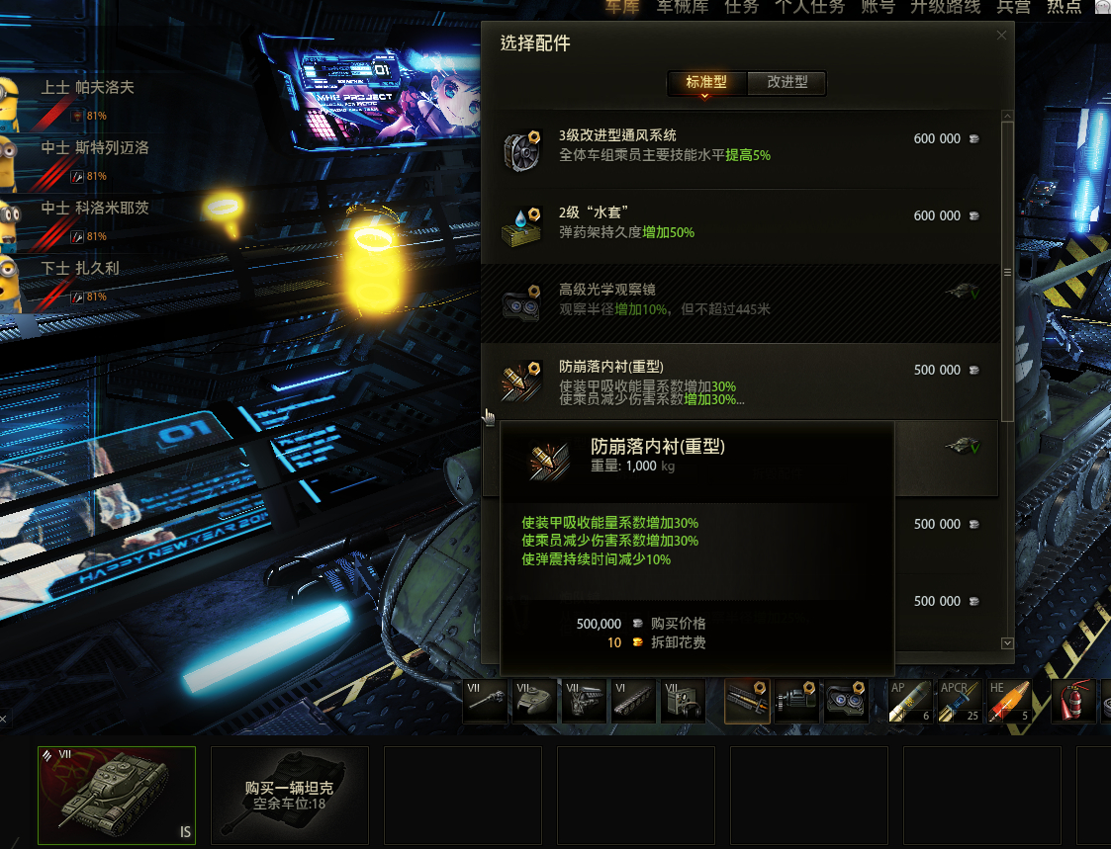Select the IS tank in carousel
1111x849 pixels.
[117, 796]
